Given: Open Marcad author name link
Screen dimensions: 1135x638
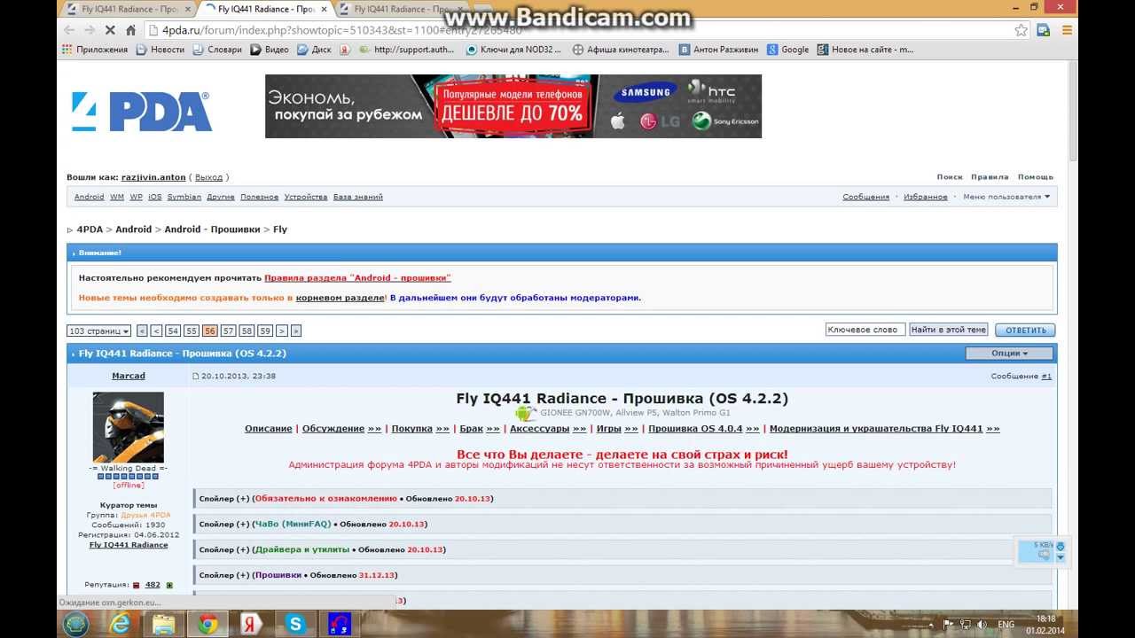Looking at the screenshot, I should (x=129, y=376).
